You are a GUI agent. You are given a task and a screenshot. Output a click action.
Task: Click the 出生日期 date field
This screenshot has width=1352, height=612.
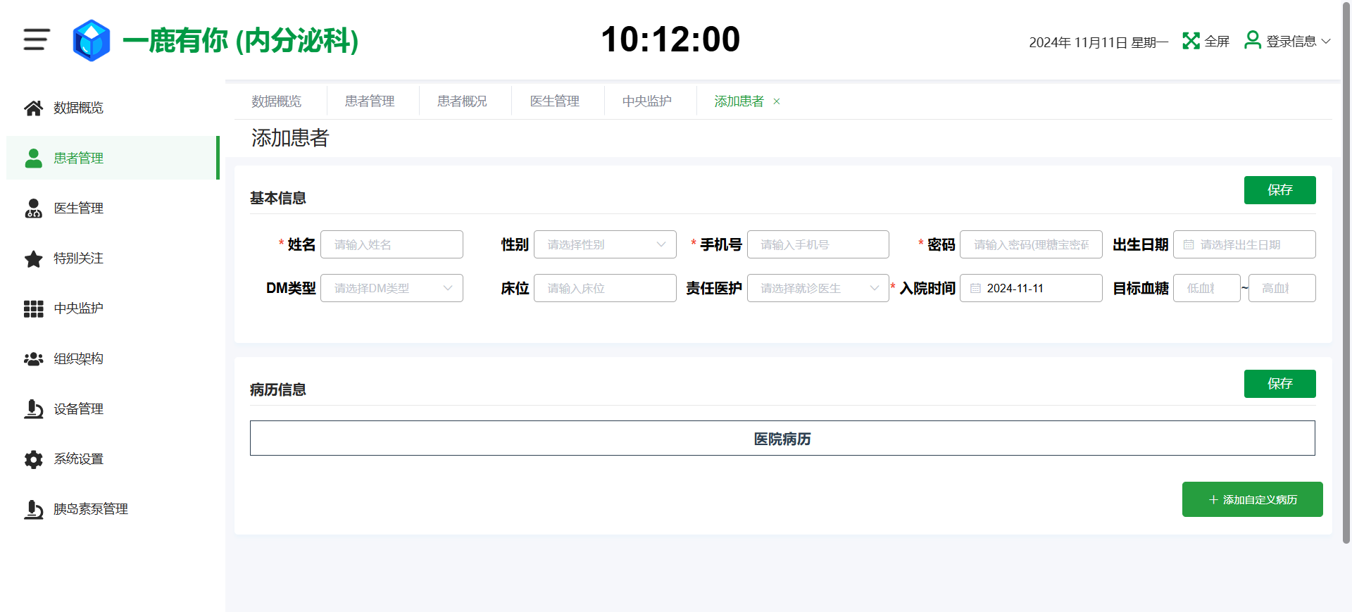[1244, 244]
